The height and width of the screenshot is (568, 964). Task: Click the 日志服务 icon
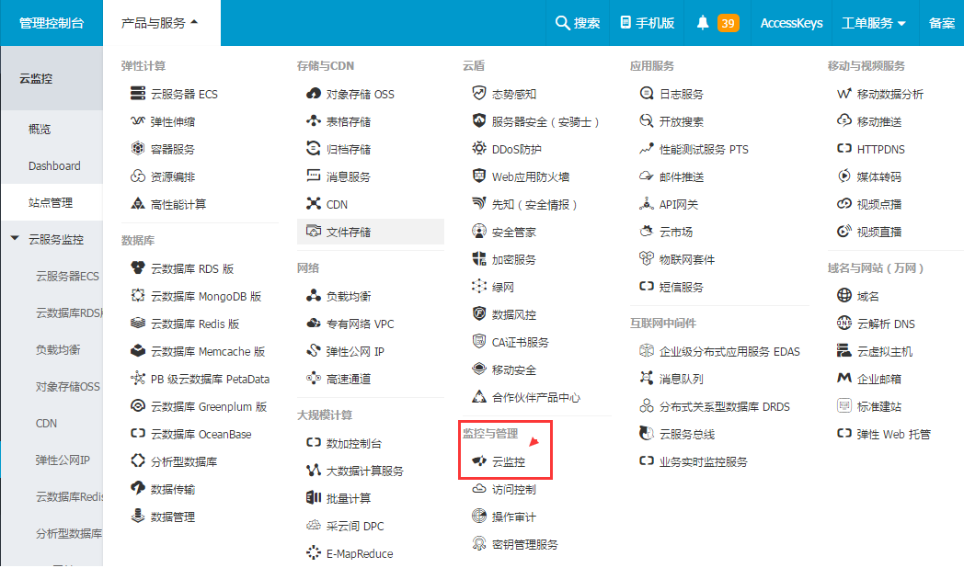(646, 94)
